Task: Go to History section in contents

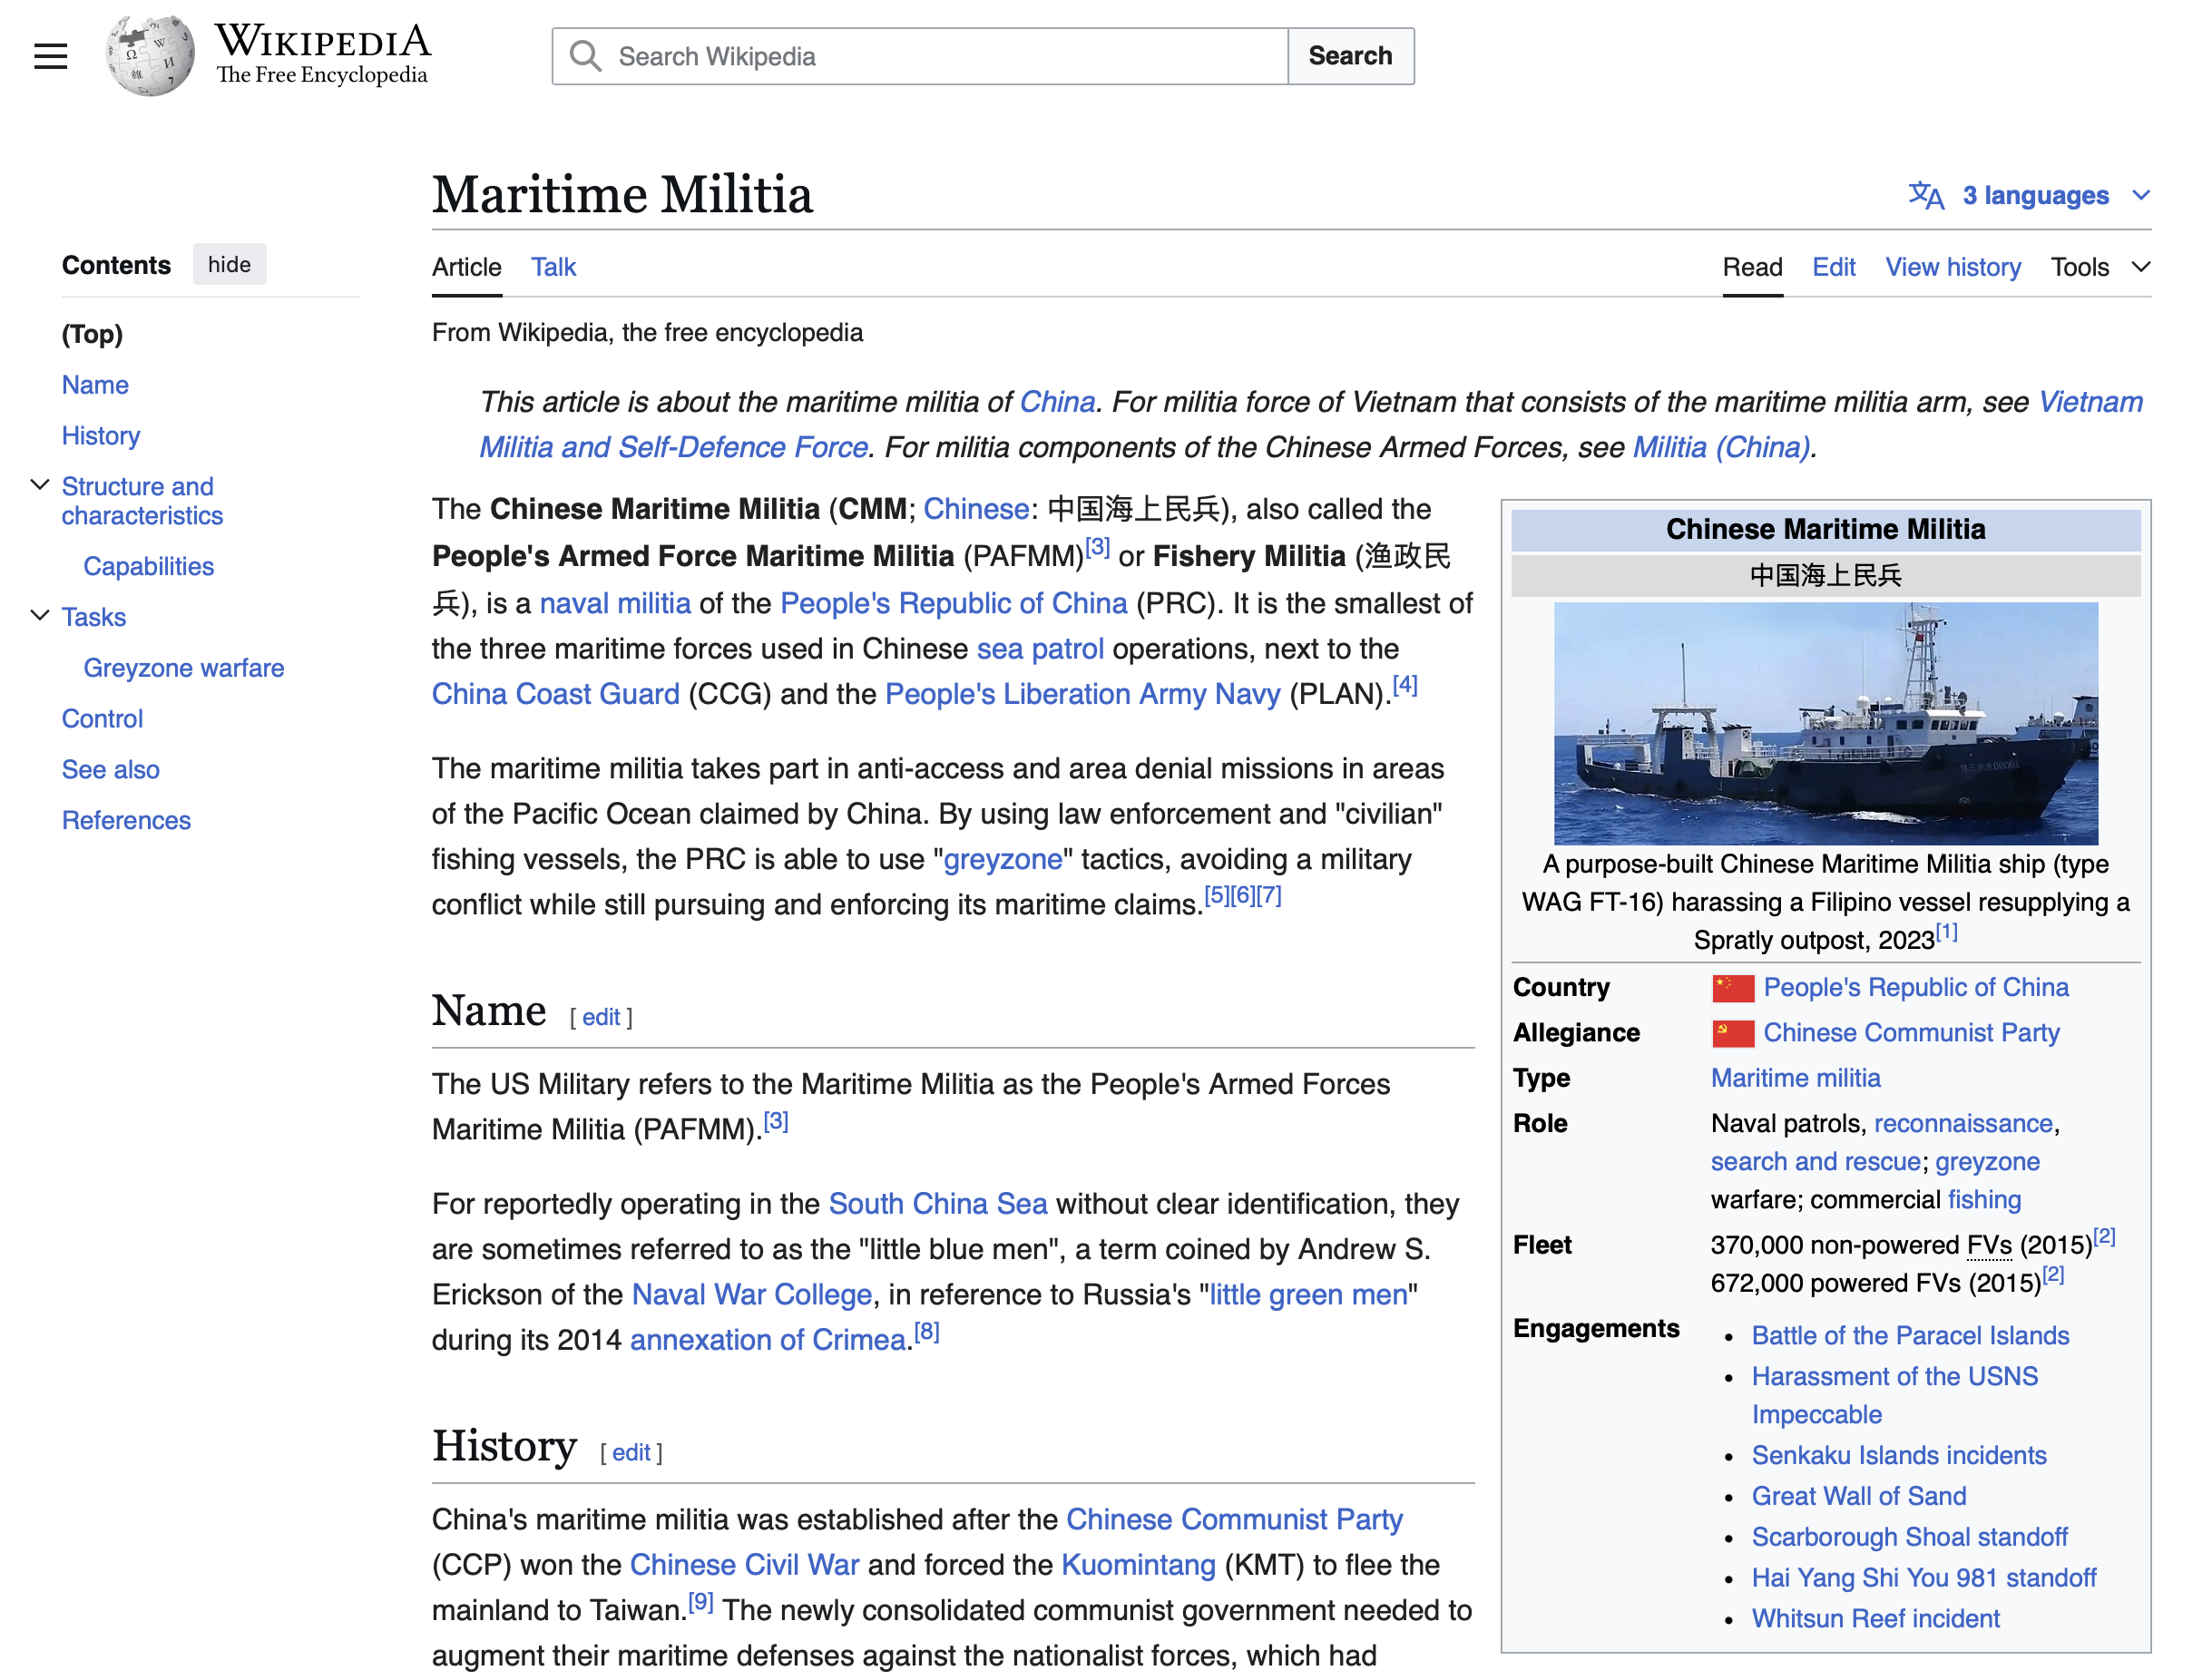Action: click(101, 436)
